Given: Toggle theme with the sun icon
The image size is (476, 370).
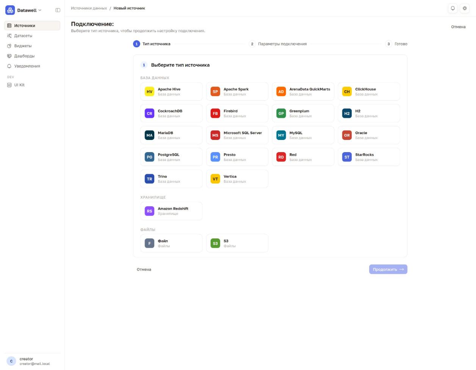Looking at the screenshot, I should point(465,8).
